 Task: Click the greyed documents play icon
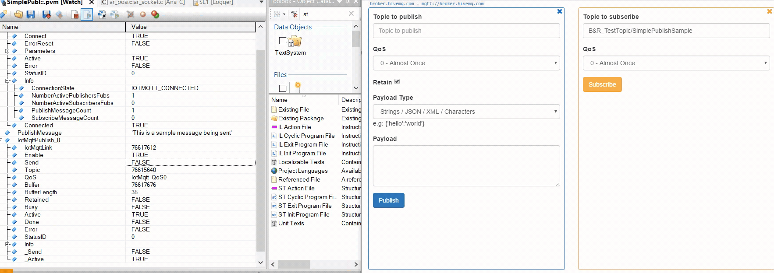pyautogui.click(x=115, y=14)
